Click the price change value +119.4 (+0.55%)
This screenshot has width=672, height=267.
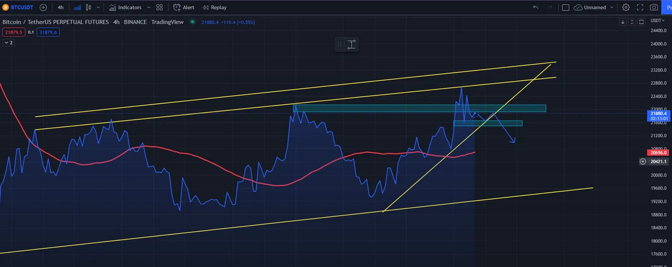[x=238, y=22]
